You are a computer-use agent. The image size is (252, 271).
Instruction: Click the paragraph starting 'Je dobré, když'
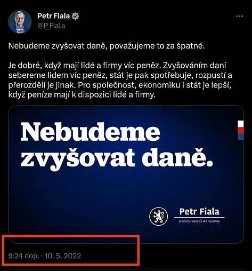[x=120, y=80]
